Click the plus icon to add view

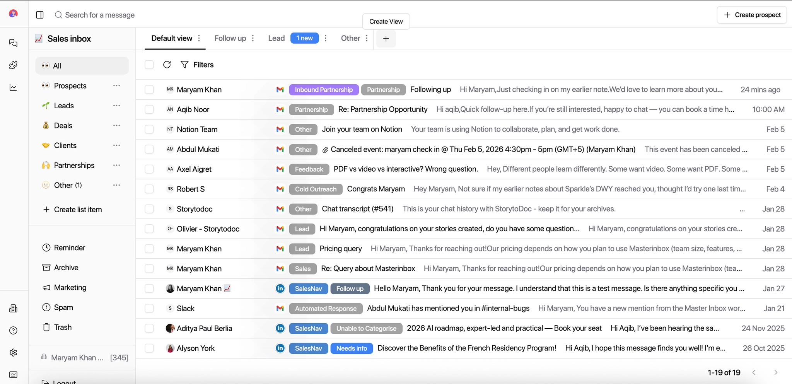[x=386, y=38]
